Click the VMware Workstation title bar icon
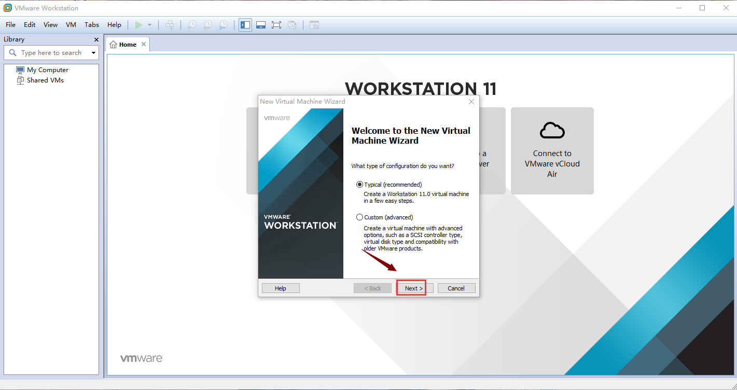Screen dimensions: 737x390 click(8, 8)
